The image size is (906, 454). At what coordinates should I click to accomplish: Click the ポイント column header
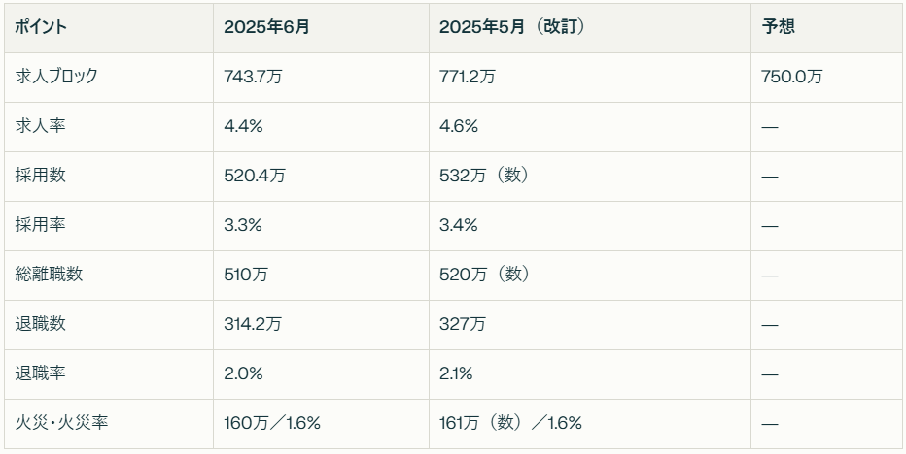[109, 28]
